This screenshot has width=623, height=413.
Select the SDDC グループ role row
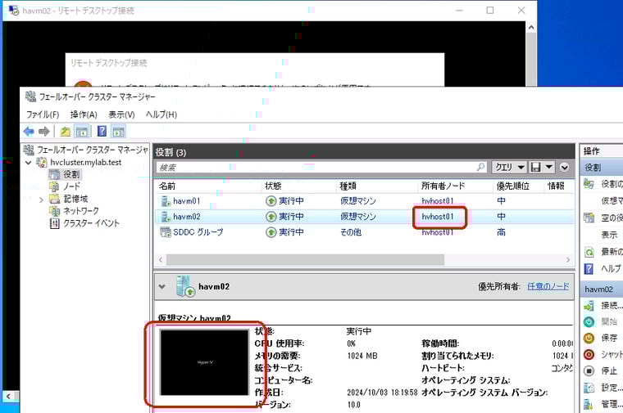point(364,232)
